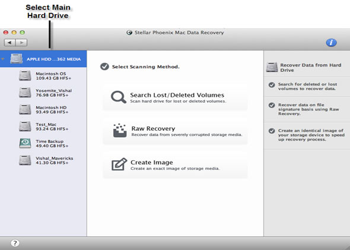Image resolution: width=350 pixels, height=250 pixels.
Task: Open help with the question mark icon
Action: [x=15, y=243]
